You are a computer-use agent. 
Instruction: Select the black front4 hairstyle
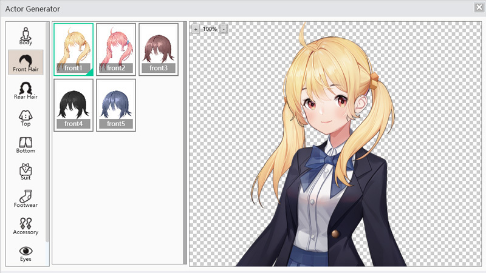click(74, 105)
